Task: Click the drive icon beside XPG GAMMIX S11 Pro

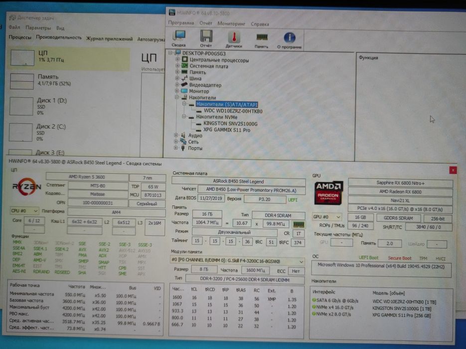Action: 198,130
